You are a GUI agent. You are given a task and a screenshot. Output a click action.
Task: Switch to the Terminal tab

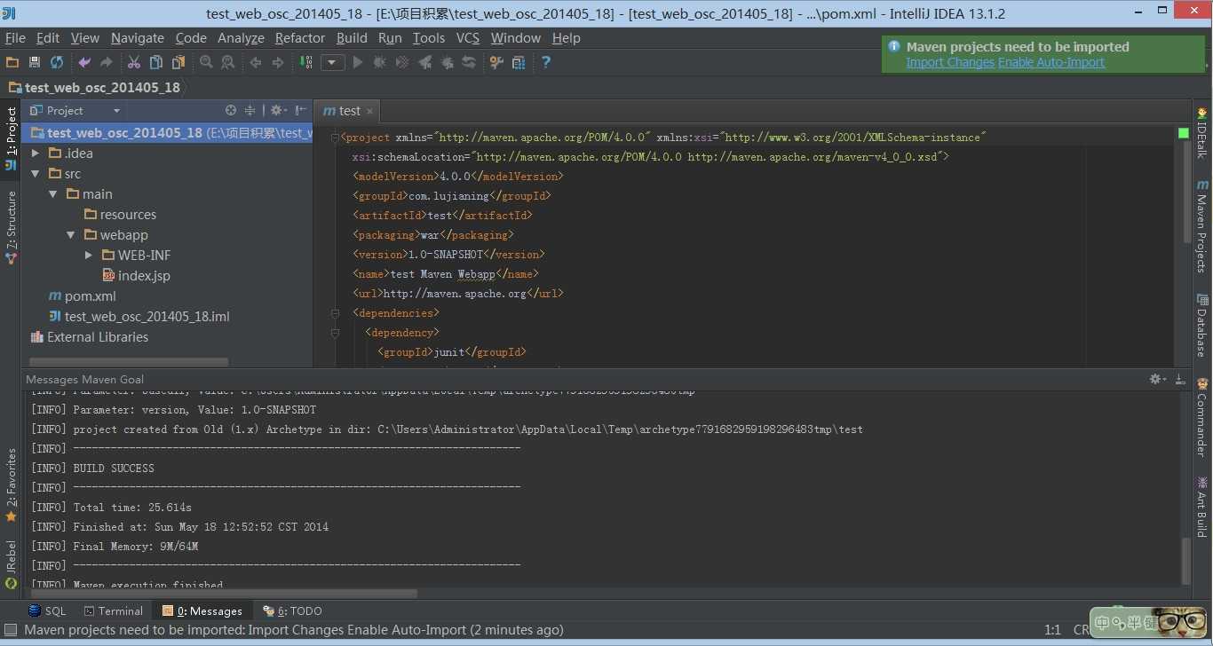pyautogui.click(x=113, y=611)
